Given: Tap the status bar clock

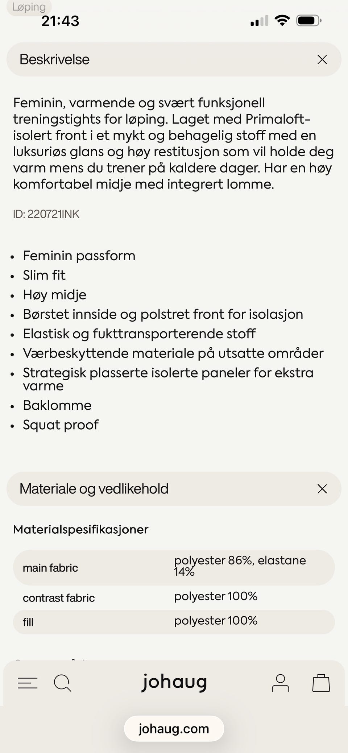Looking at the screenshot, I should point(60,21).
